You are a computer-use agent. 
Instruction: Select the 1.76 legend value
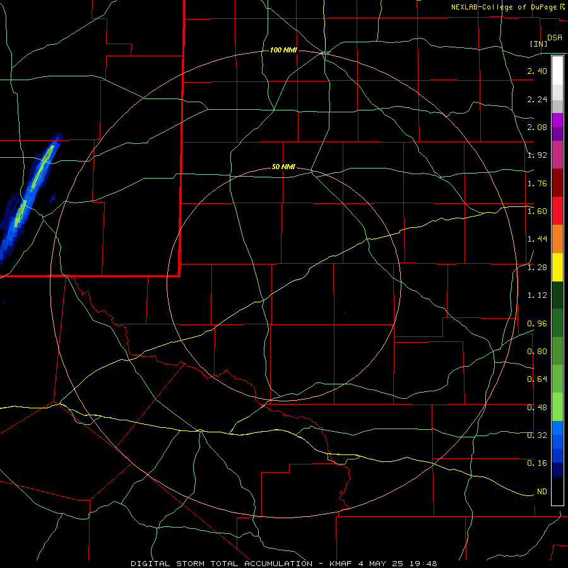coord(537,183)
